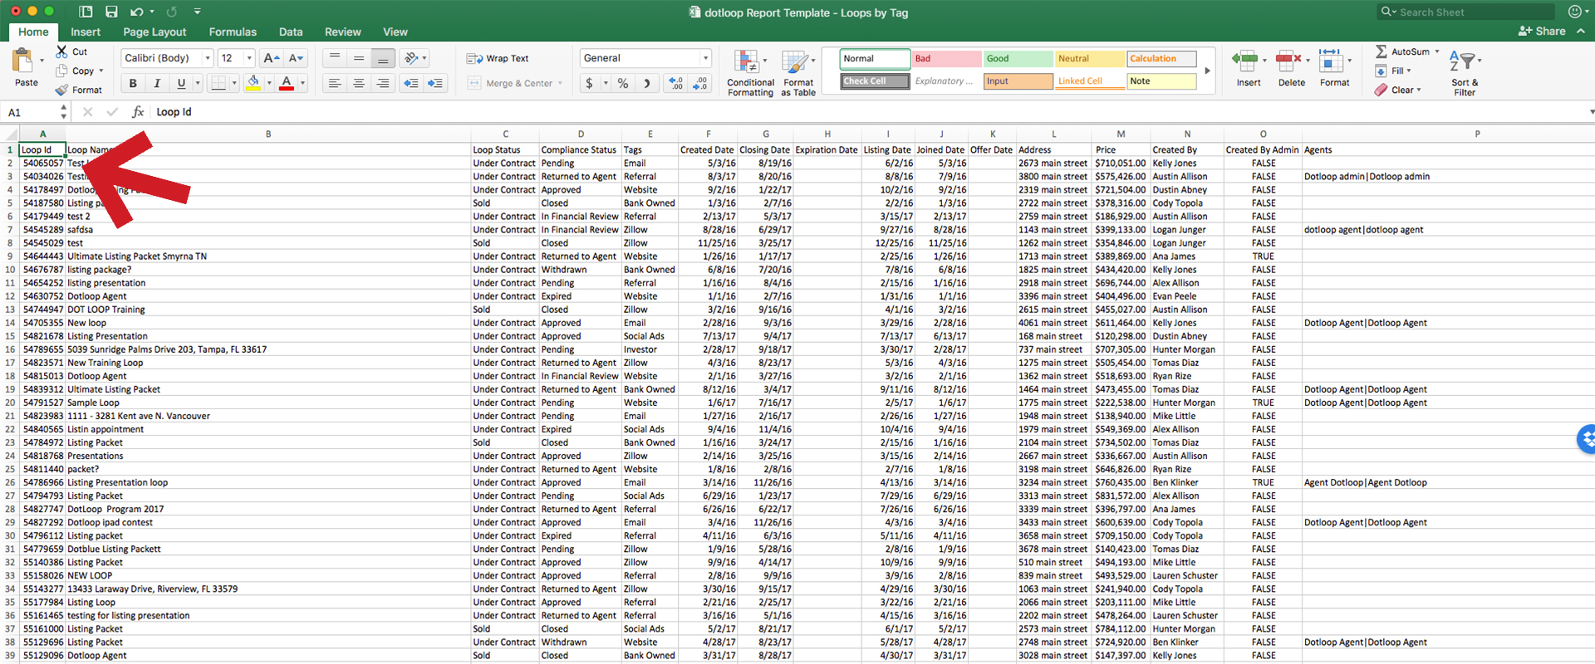Select the View tab
Image resolution: width=1595 pixels, height=664 pixels.
pyautogui.click(x=395, y=32)
